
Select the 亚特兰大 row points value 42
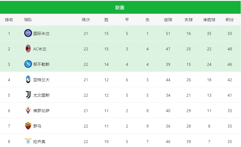coord(230,80)
